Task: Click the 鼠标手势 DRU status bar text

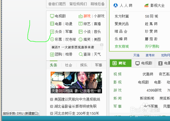Action: pyautogui.click(x=21, y=113)
